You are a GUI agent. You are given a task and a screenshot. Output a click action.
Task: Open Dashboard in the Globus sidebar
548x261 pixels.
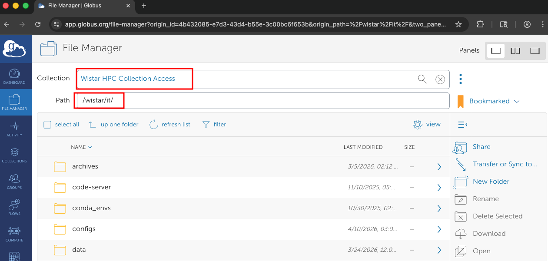pyautogui.click(x=14, y=76)
